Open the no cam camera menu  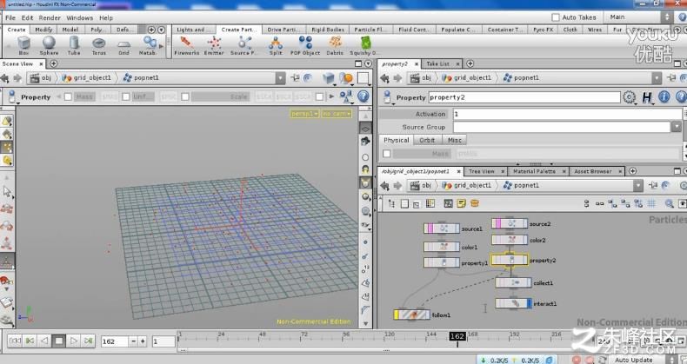(337, 114)
